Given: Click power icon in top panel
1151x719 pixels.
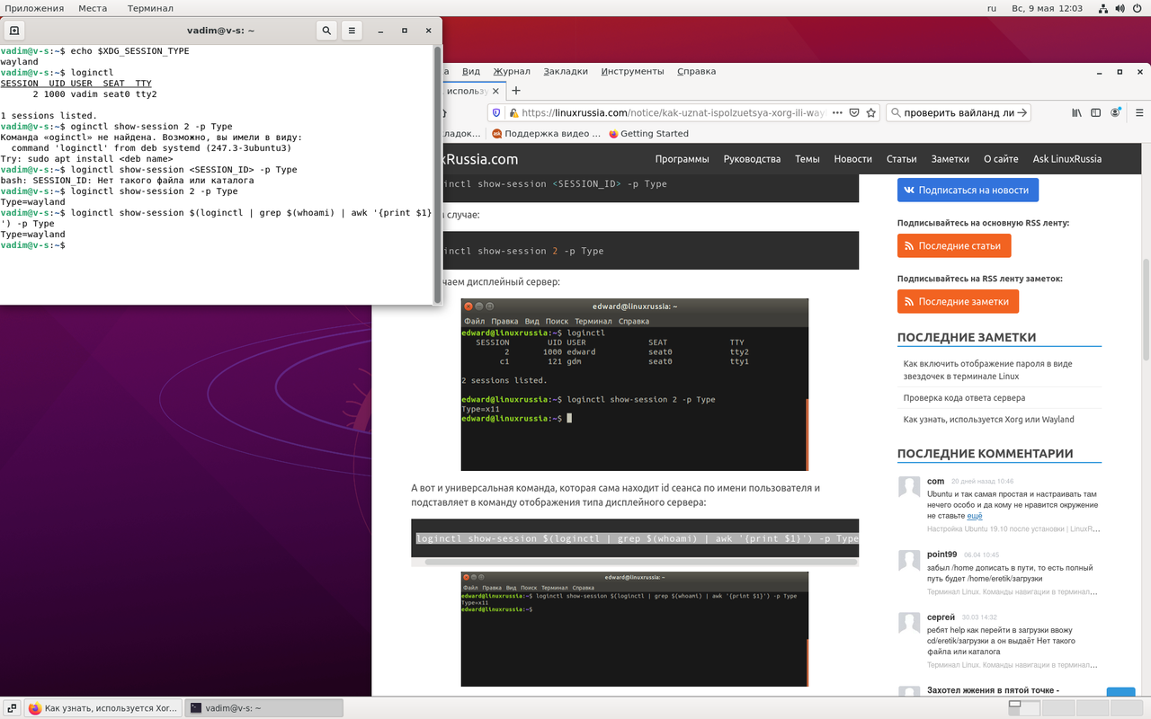Looking at the screenshot, I should pyautogui.click(x=1139, y=8).
